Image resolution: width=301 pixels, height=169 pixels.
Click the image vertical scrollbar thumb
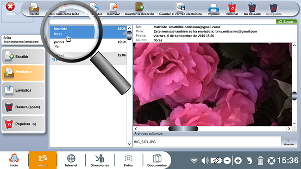[x=294, y=96]
